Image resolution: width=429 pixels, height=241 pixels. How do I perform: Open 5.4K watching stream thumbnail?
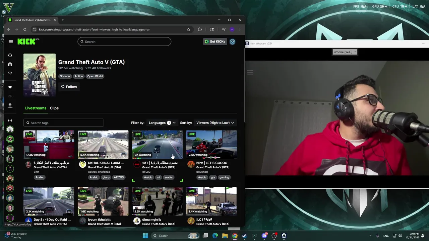[x=103, y=145]
